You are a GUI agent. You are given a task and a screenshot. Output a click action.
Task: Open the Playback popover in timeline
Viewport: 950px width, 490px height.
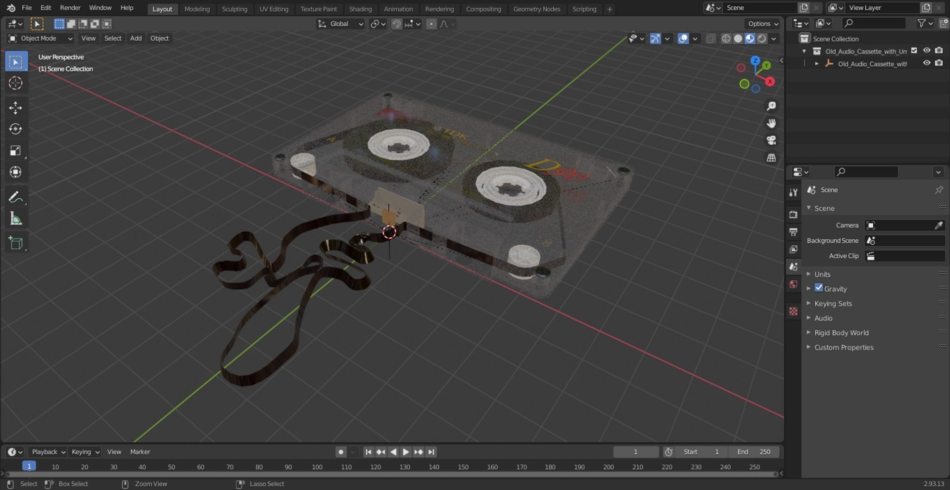click(48, 452)
